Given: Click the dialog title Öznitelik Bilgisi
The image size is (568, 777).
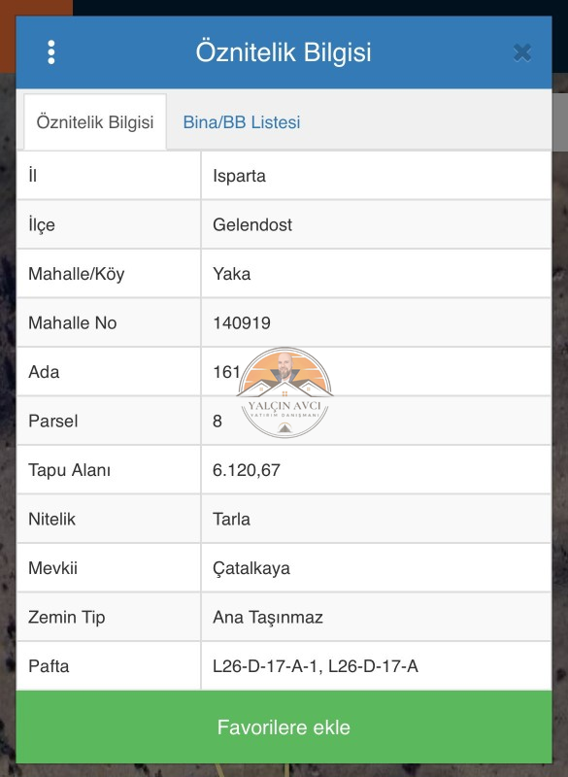Looking at the screenshot, I should [284, 52].
